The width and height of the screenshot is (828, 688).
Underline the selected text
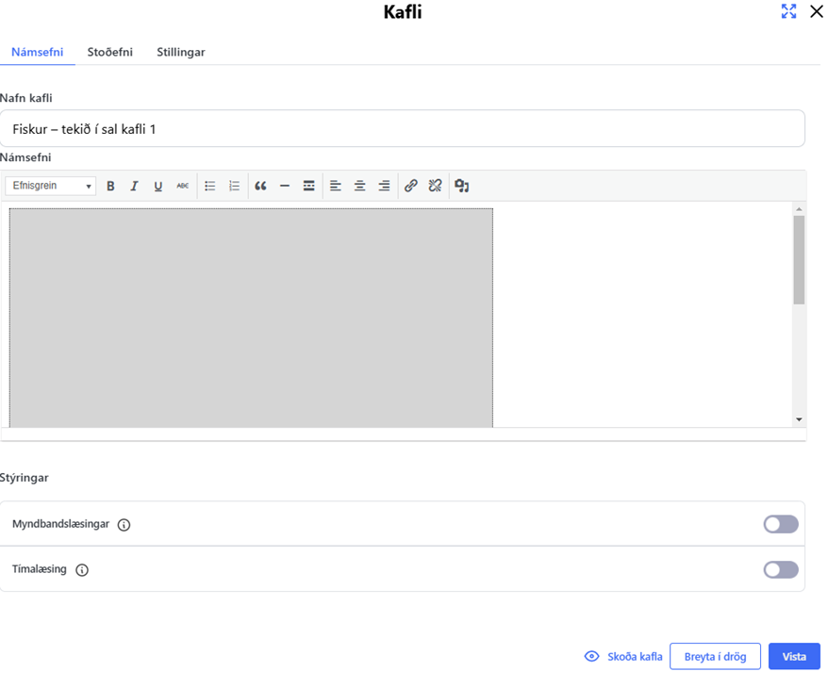click(x=158, y=187)
